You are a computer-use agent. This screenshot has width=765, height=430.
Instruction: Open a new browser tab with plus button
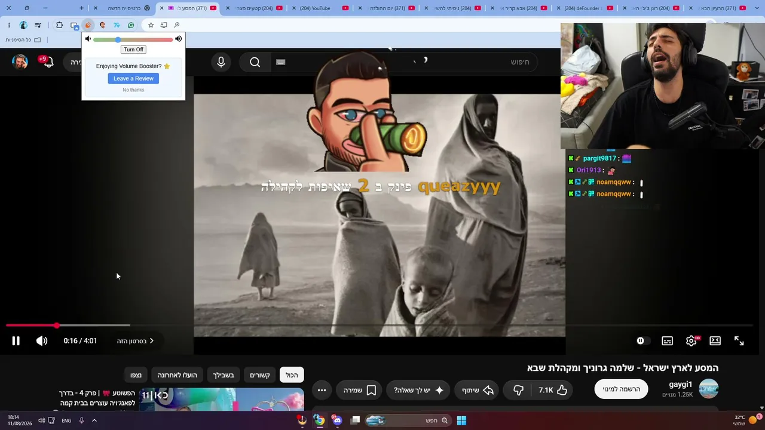[82, 8]
